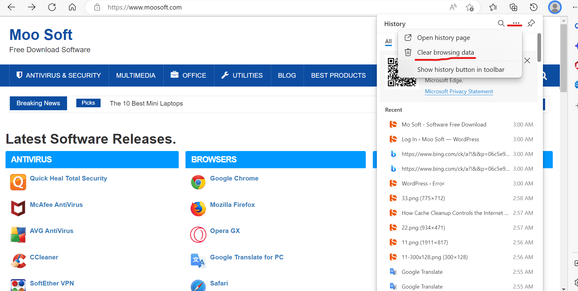This screenshot has width=578, height=291.
Task: Open the Antivirus & Security nav menu
Action: 59,76
